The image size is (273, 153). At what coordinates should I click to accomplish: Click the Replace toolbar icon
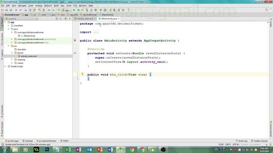[44, 10]
